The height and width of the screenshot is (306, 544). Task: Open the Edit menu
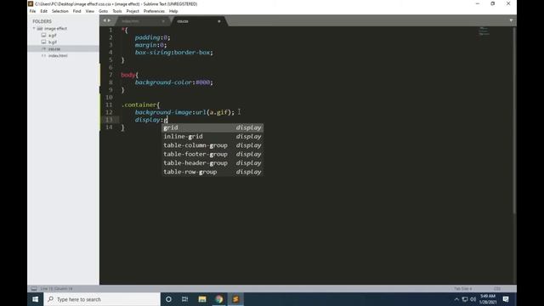click(x=43, y=11)
